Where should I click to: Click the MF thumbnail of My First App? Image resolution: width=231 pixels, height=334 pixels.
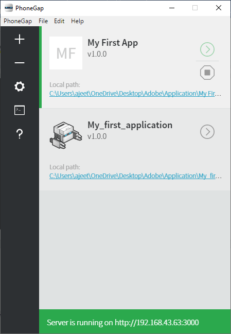point(66,53)
